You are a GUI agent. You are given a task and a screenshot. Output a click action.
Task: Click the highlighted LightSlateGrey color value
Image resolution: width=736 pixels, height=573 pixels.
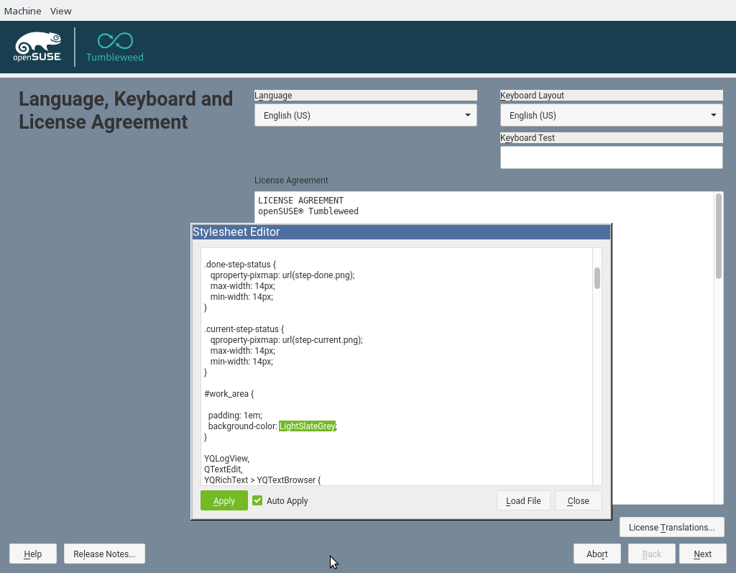click(308, 426)
